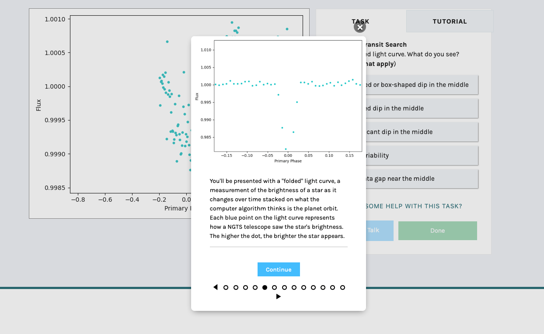Select second tutorial step dot
544x334 pixels.
[x=236, y=287]
